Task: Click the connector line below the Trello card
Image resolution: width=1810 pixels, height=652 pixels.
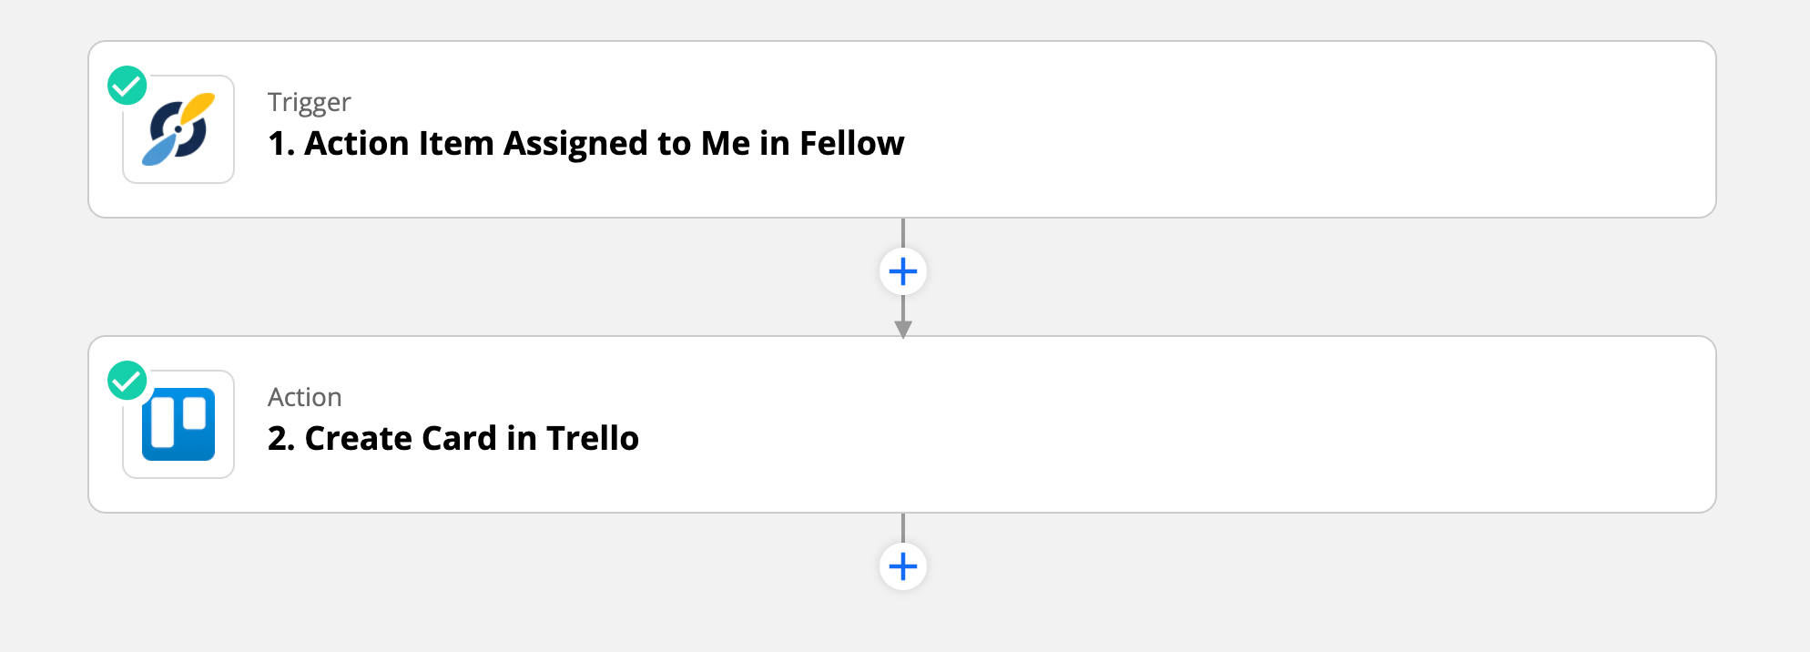Action: 903,528
